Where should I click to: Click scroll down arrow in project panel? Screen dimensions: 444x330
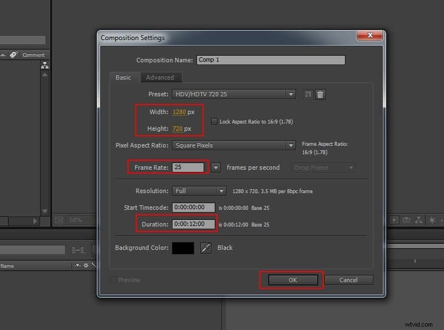tap(45, 211)
